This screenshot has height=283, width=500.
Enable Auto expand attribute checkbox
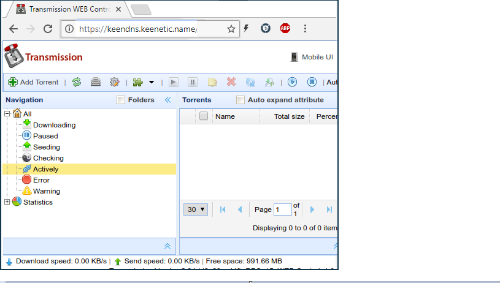point(240,100)
